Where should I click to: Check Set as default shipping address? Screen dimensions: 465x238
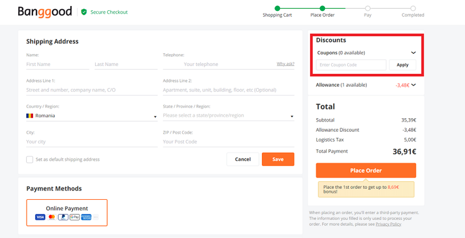[x=30, y=160]
